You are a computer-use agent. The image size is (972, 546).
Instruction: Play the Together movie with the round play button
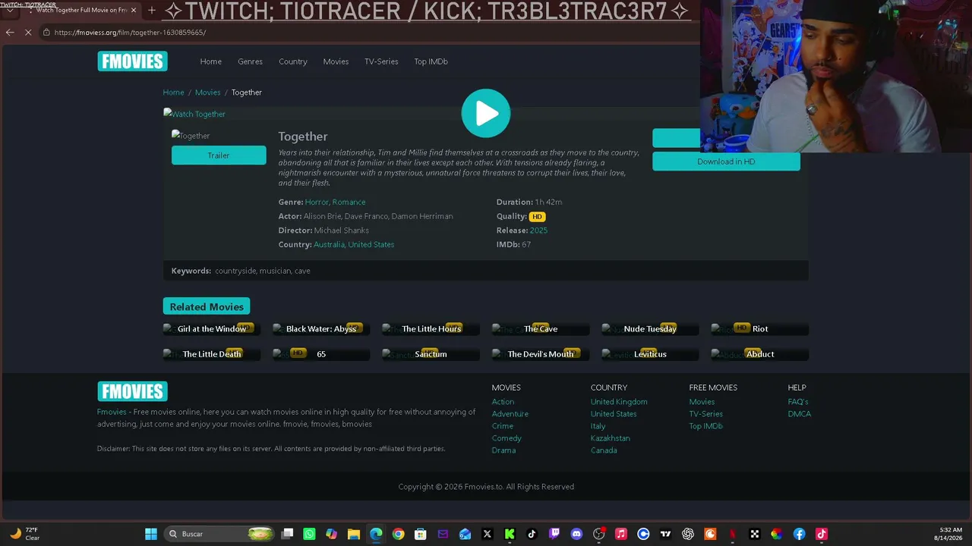click(x=486, y=114)
